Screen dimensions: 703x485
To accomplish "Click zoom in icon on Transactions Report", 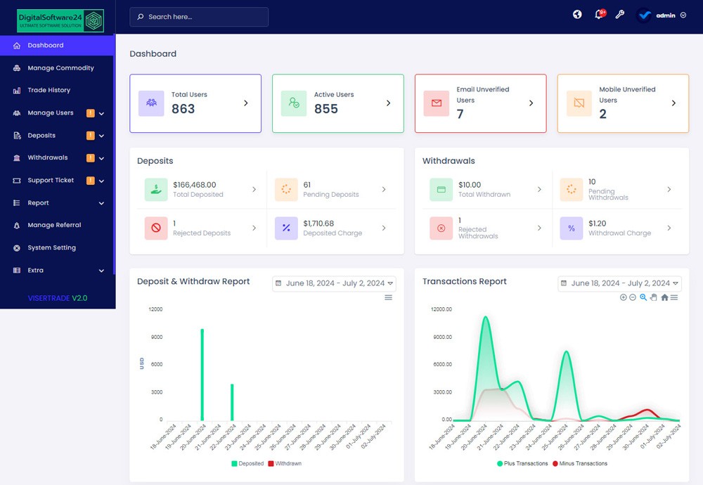I will point(623,297).
